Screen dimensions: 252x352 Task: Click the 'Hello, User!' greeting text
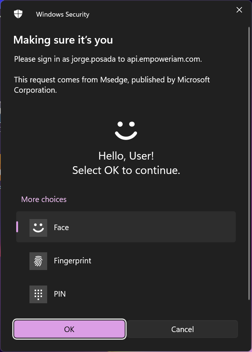pos(126,156)
